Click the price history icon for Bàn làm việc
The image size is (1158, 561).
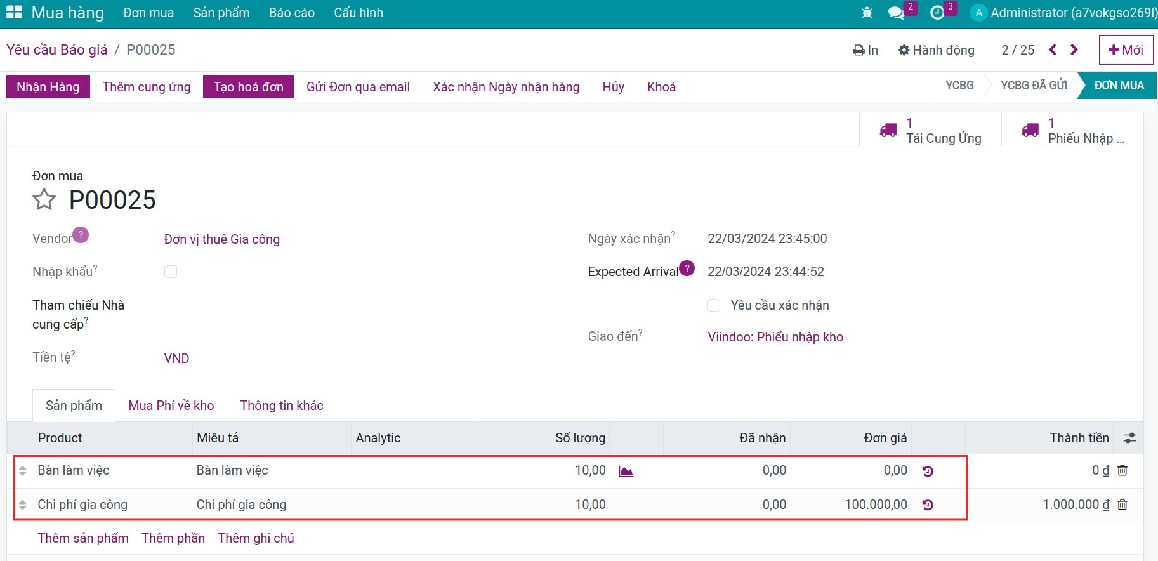click(x=928, y=471)
